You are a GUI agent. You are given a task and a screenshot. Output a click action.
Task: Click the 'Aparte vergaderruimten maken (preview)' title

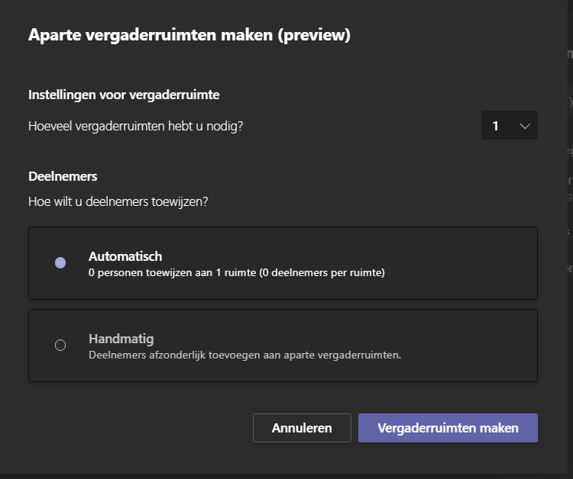pos(189,35)
